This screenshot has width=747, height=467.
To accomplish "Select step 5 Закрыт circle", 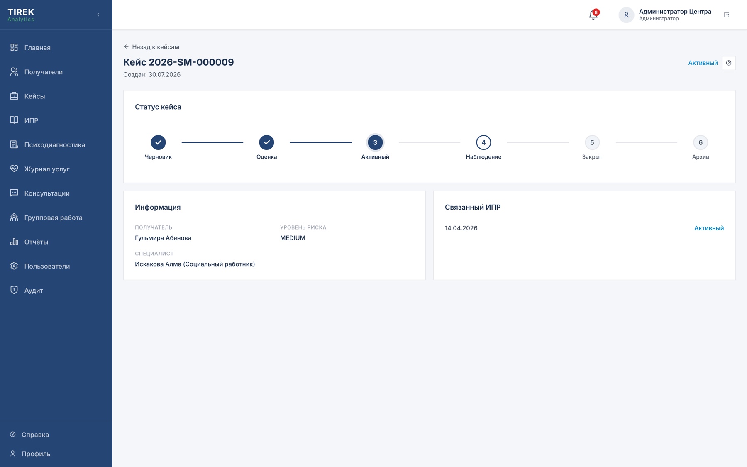I will [x=592, y=142].
